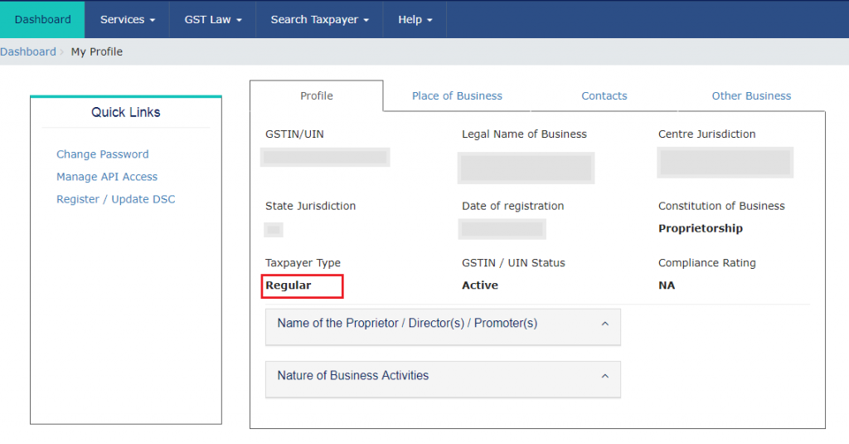Select the Profile tab
This screenshot has width=849, height=444.
pyautogui.click(x=317, y=96)
